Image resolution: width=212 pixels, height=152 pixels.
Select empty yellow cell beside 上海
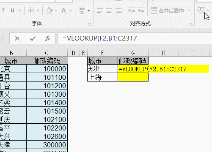click(133, 77)
